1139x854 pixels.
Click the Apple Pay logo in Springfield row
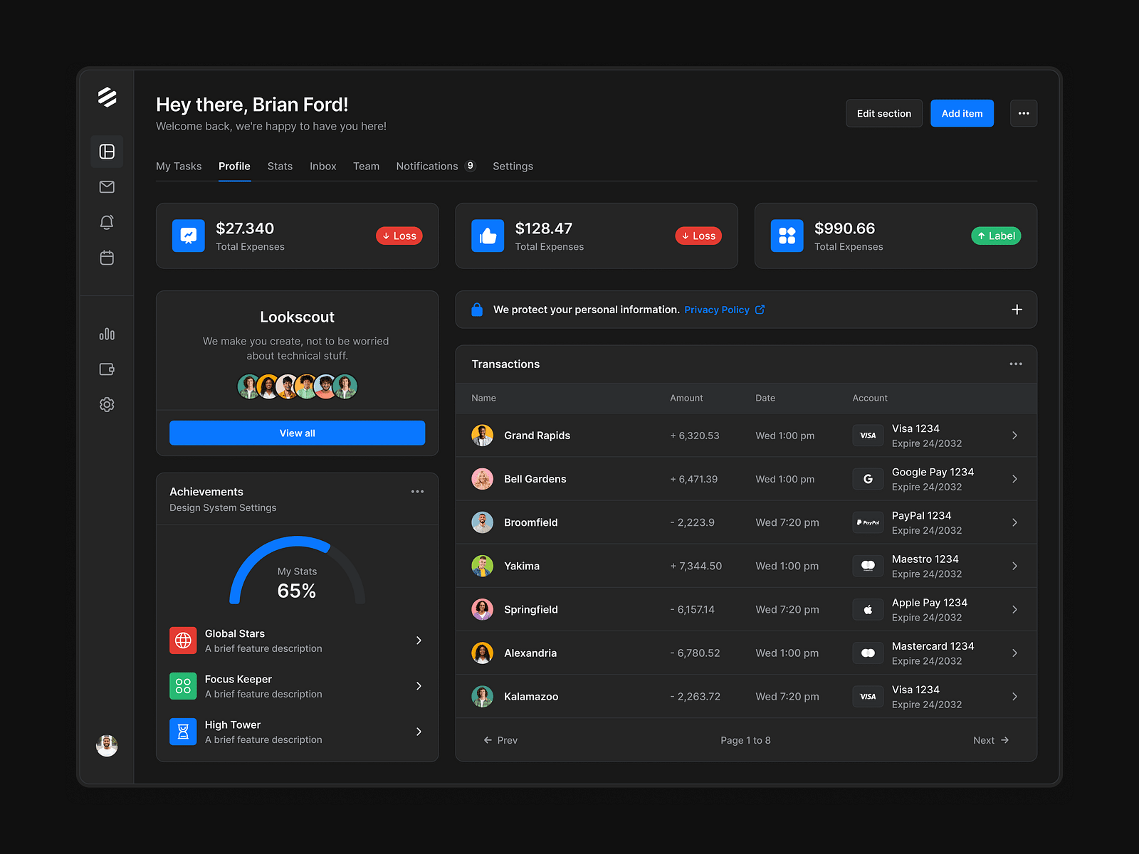(868, 610)
